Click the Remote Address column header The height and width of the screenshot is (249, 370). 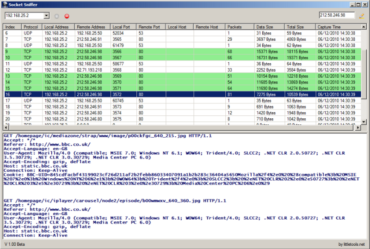pyautogui.click(x=92, y=27)
